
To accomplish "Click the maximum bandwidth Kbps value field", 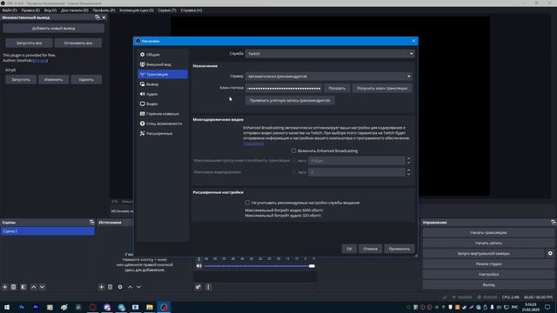I will 356,161.
